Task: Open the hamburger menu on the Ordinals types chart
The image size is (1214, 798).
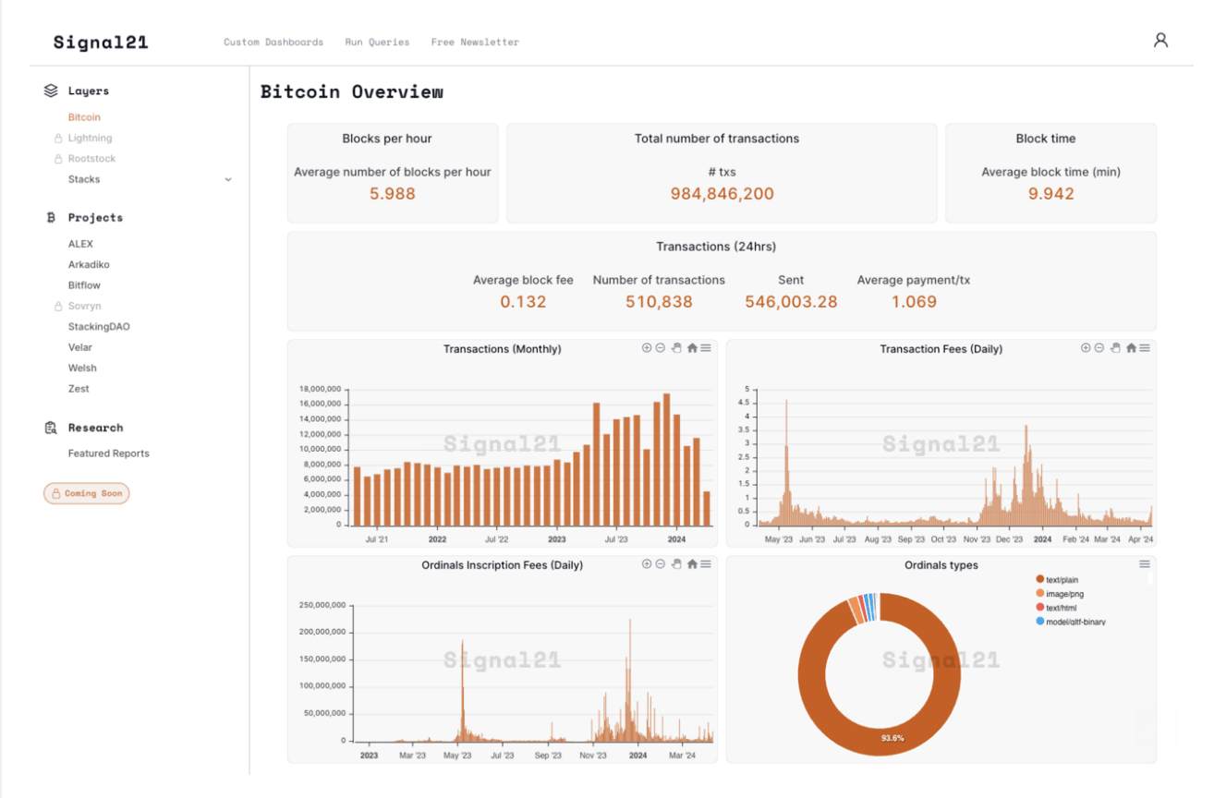Action: click(x=1145, y=564)
